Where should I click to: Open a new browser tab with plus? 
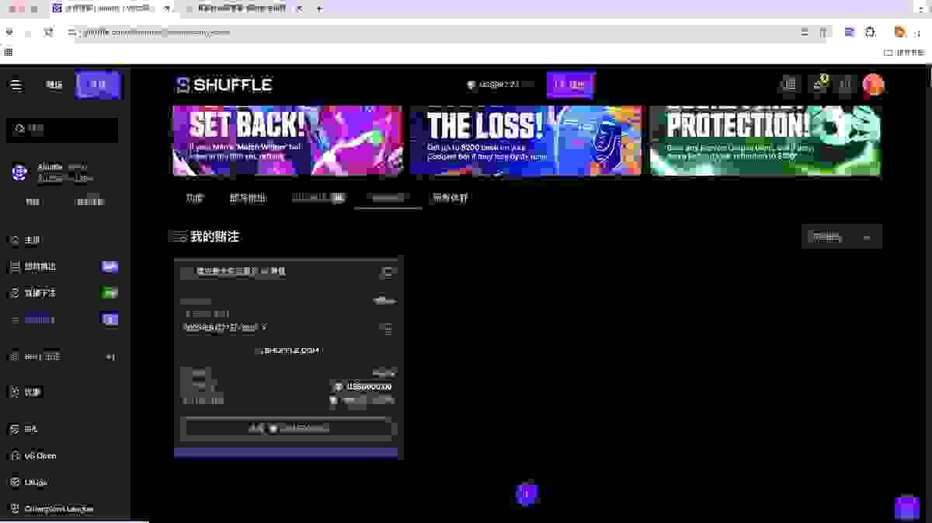point(319,8)
